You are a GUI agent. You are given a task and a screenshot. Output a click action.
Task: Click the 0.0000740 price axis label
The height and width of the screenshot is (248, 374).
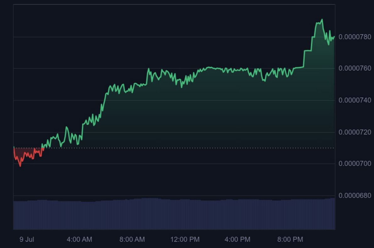click(x=355, y=100)
